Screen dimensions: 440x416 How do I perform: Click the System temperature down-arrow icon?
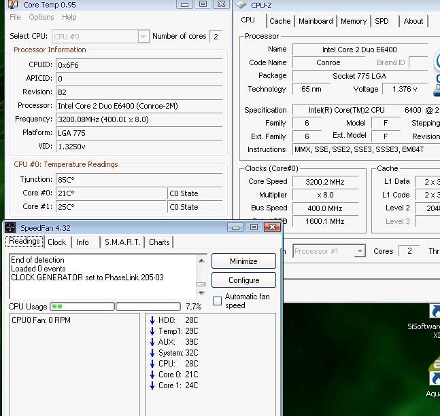[x=152, y=353]
